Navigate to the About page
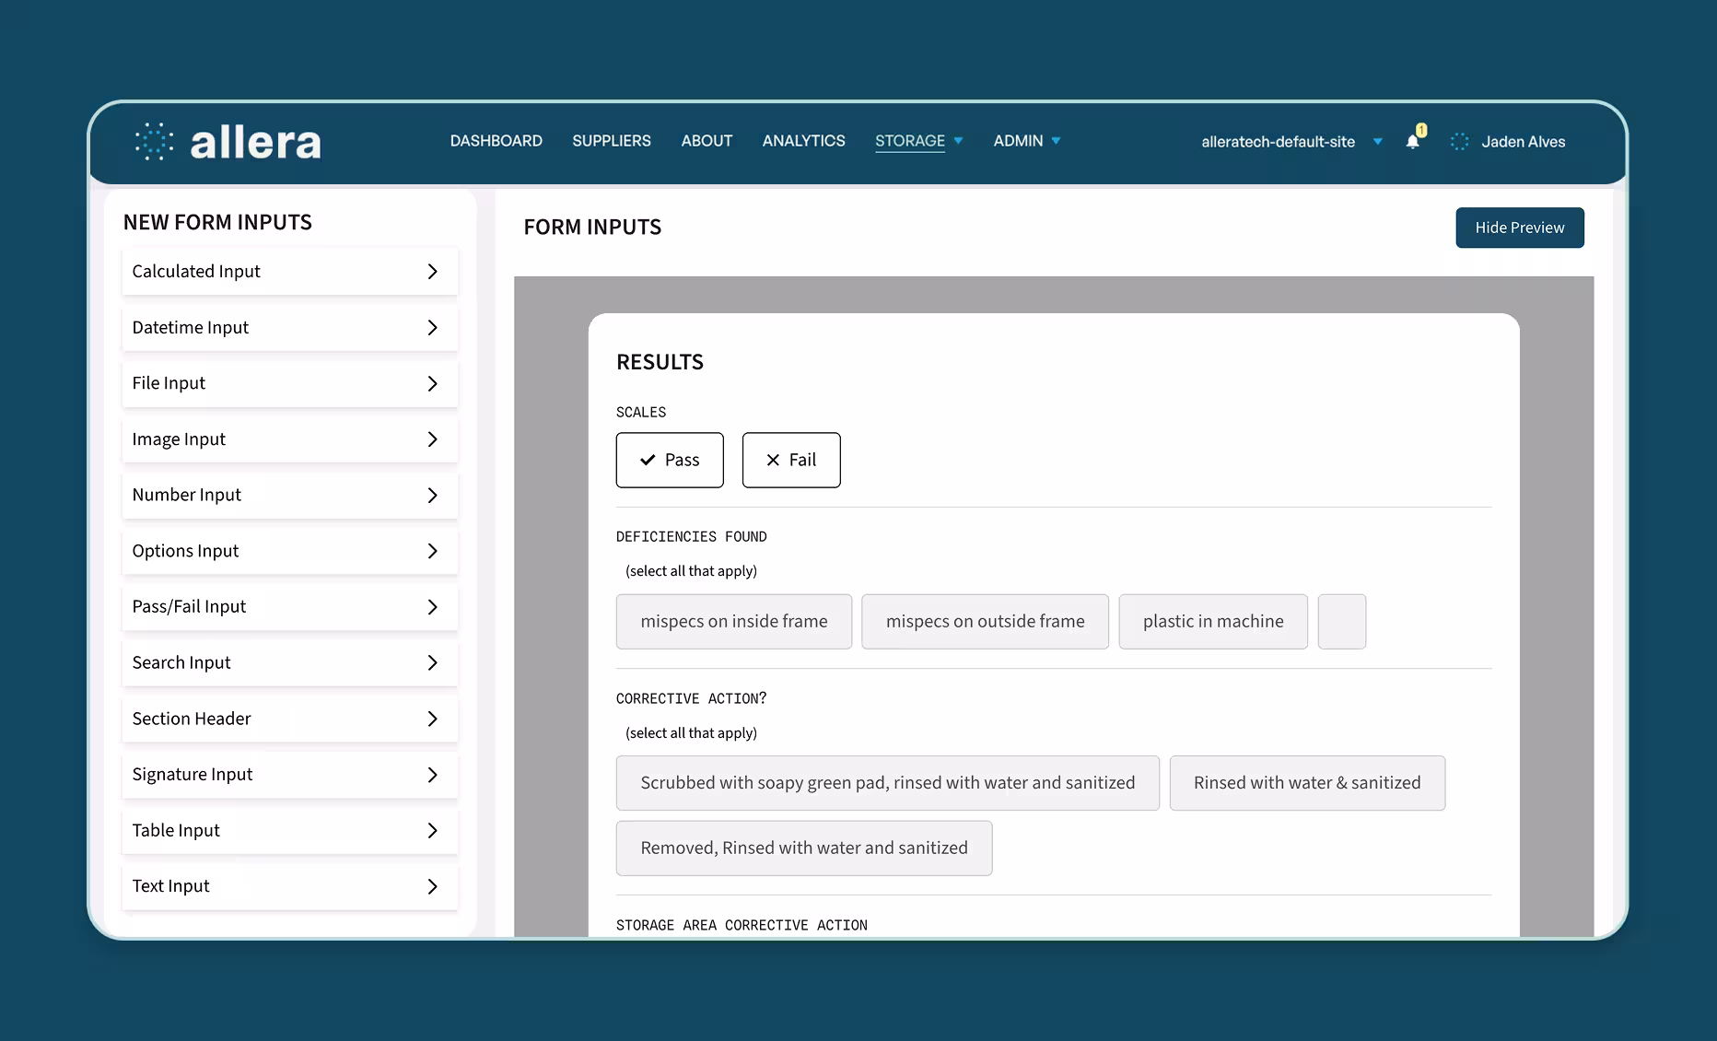The width and height of the screenshot is (1717, 1041). point(707,141)
